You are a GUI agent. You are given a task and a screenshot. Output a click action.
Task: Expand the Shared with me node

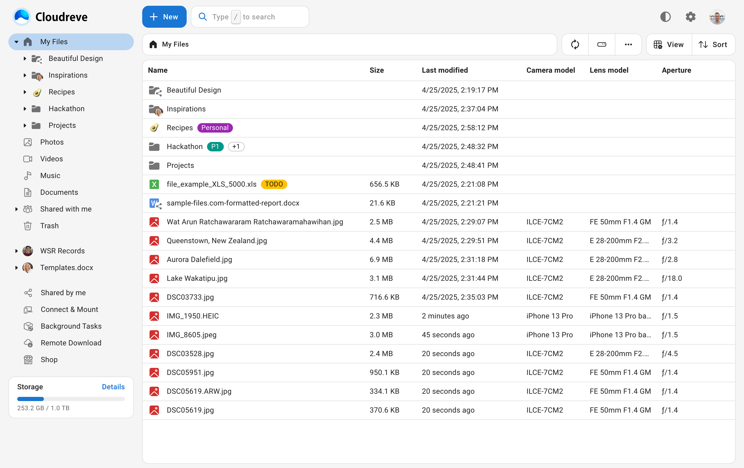point(16,209)
